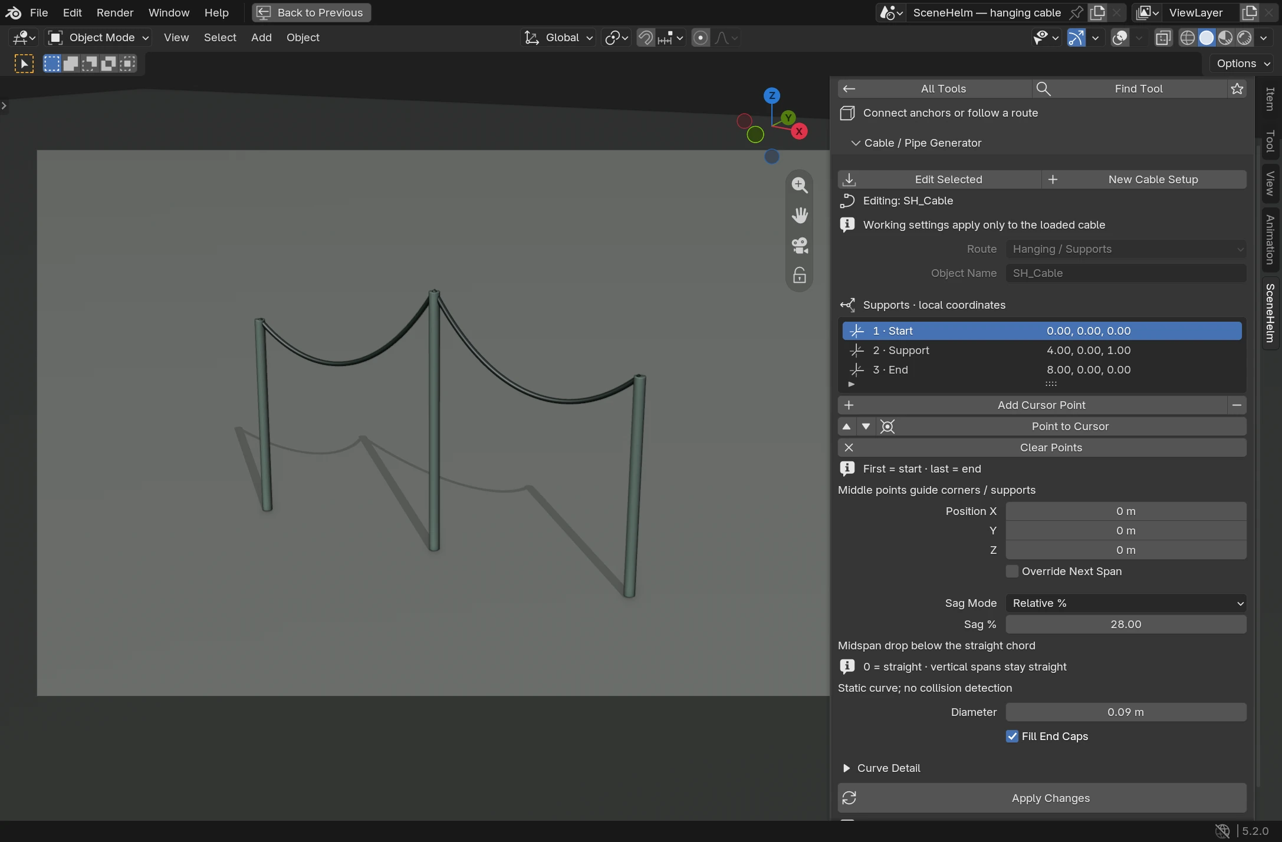This screenshot has height=842, width=1282.
Task: Toggle camera view icon in viewport
Action: click(x=799, y=245)
